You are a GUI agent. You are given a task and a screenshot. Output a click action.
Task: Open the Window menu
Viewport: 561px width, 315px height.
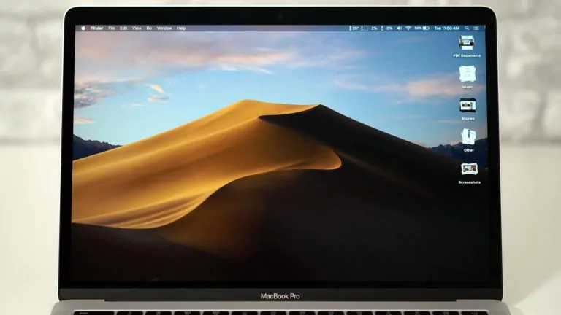[x=164, y=28]
